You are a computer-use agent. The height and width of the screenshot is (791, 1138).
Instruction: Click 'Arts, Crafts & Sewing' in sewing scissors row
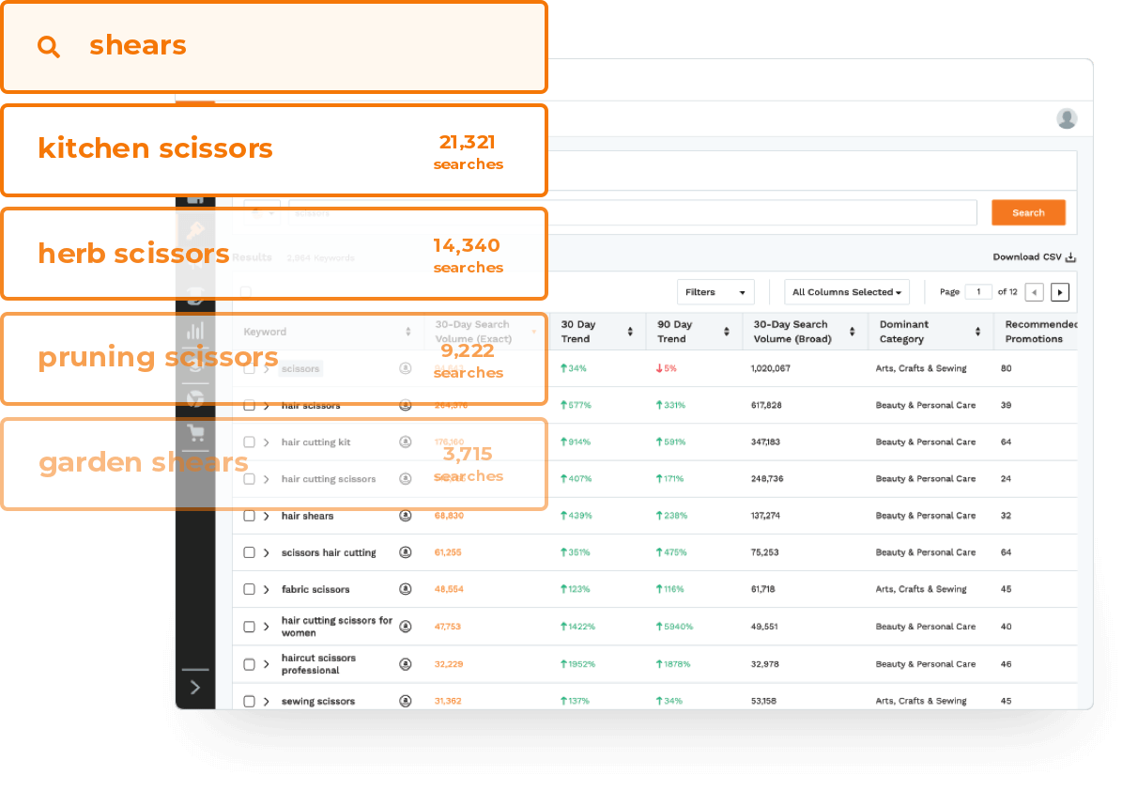click(921, 701)
